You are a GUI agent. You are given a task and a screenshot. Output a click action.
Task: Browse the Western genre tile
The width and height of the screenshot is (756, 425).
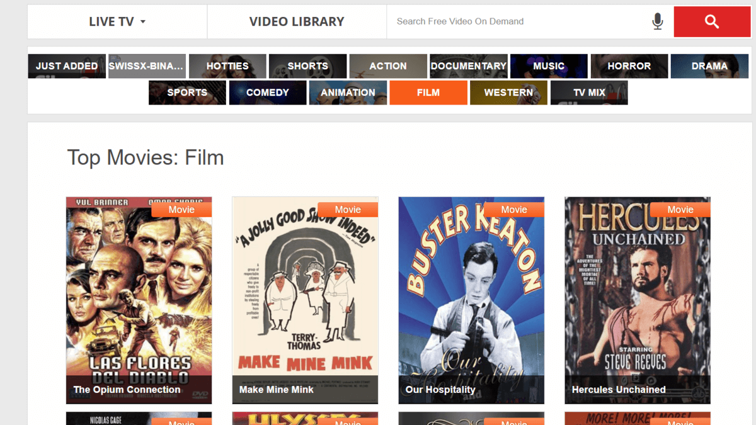(x=508, y=93)
